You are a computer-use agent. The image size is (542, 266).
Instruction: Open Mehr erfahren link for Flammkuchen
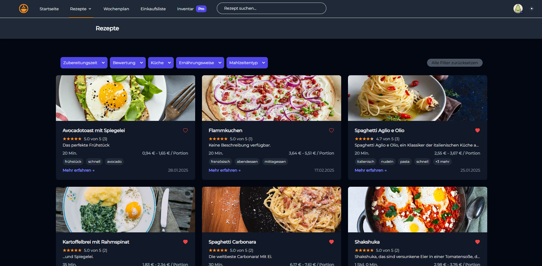(225, 170)
